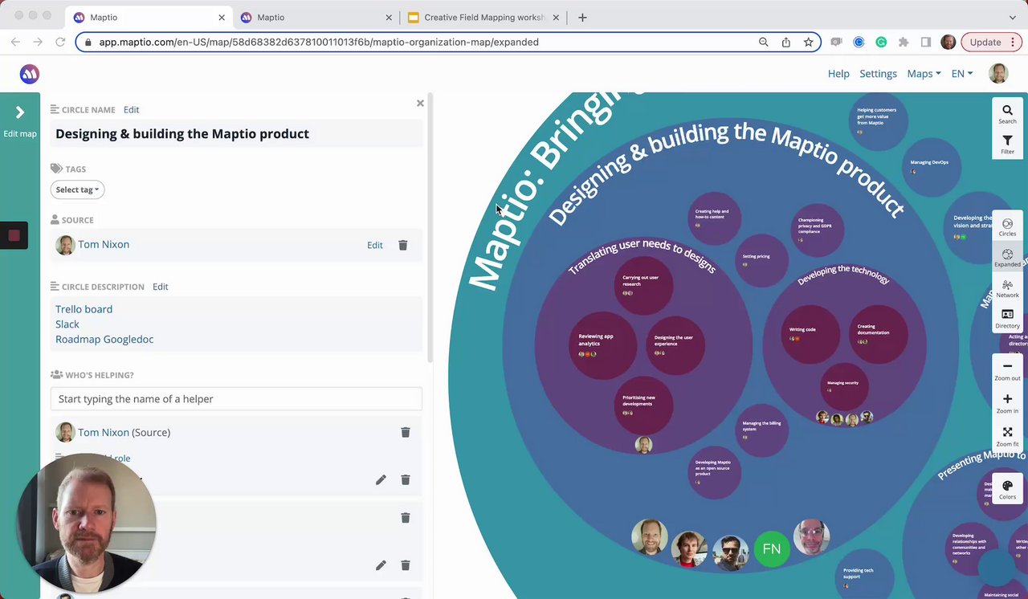Zoom out of the map
The width and height of the screenshot is (1028, 599).
tap(1007, 371)
